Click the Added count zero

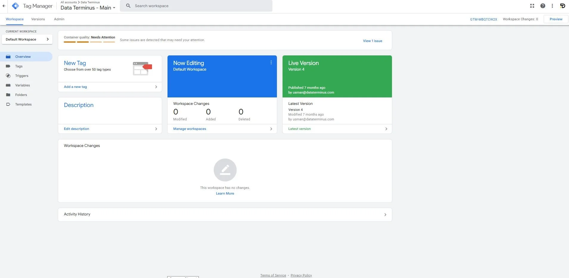click(x=208, y=112)
